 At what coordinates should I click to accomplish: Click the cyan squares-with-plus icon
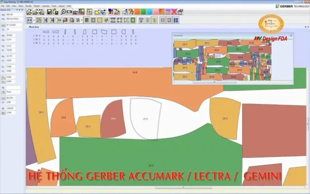(x=103, y=12)
